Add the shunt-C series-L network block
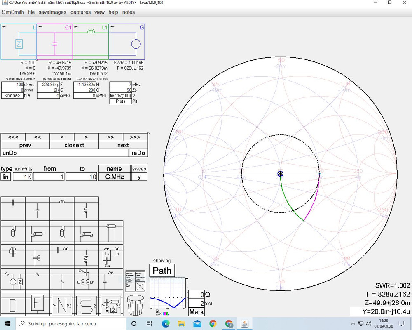Image resolution: width=412 pixels, height=330 pixels. tap(111, 280)
